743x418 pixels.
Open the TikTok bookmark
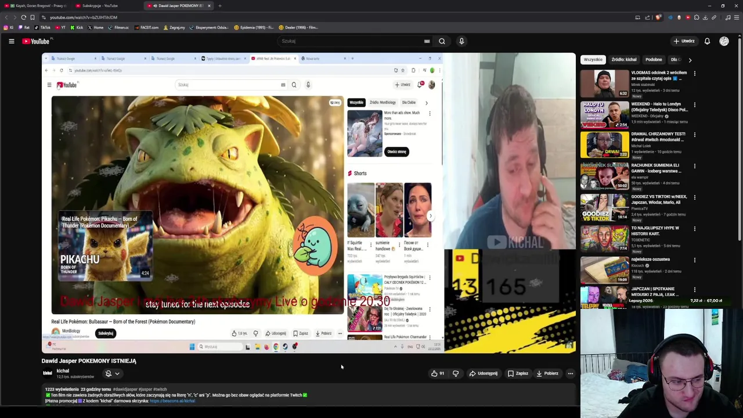pos(42,27)
